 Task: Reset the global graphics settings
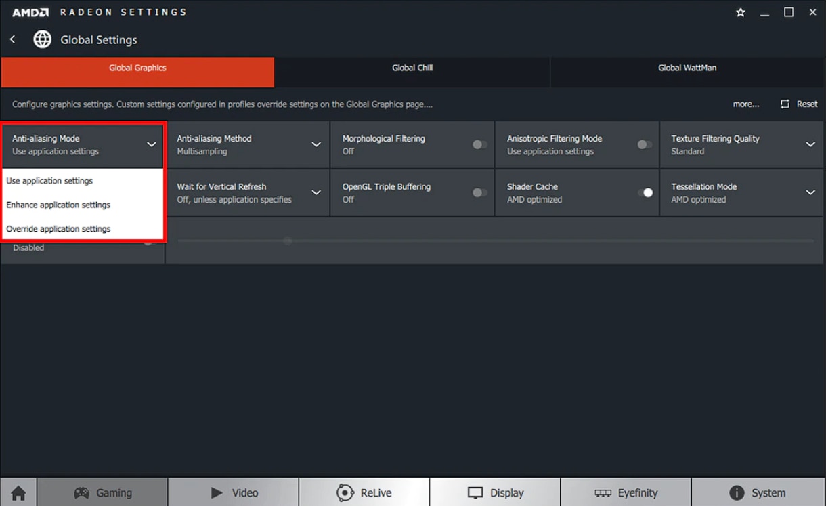pos(799,104)
